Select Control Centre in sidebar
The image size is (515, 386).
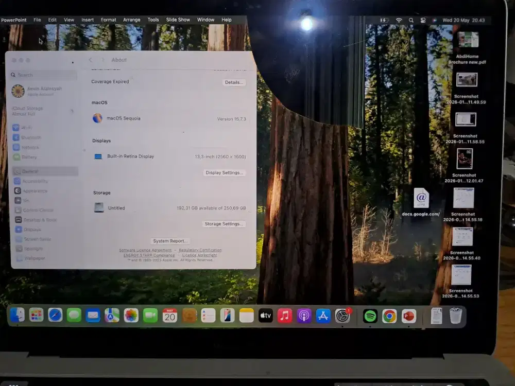click(46, 210)
